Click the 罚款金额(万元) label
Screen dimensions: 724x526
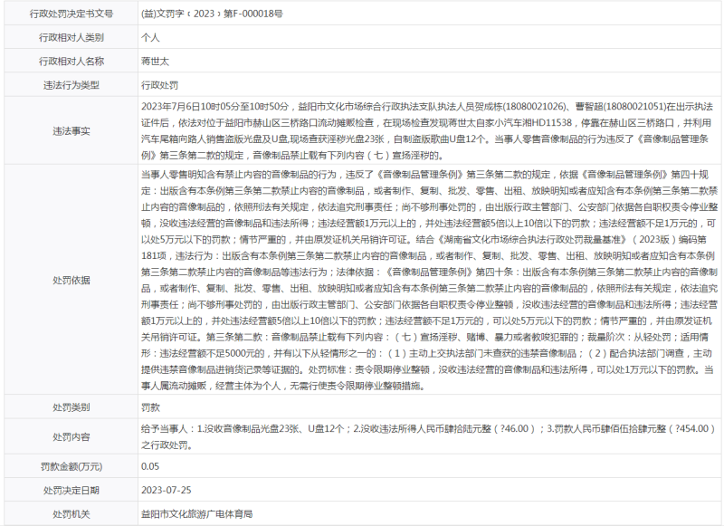(x=71, y=466)
